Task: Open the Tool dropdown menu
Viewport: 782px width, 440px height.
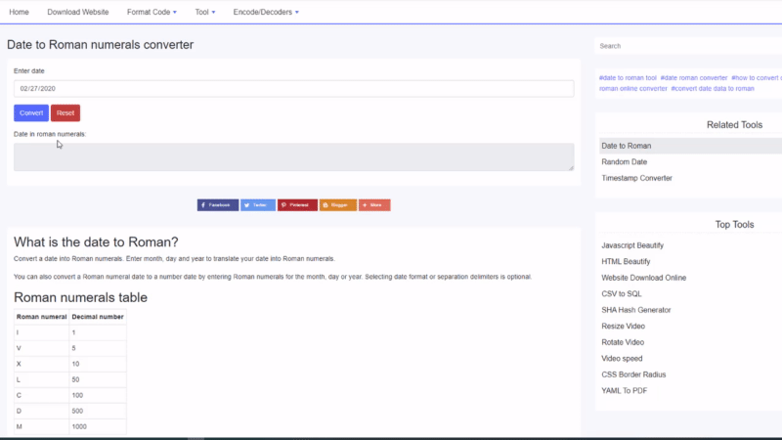Action: click(x=205, y=12)
